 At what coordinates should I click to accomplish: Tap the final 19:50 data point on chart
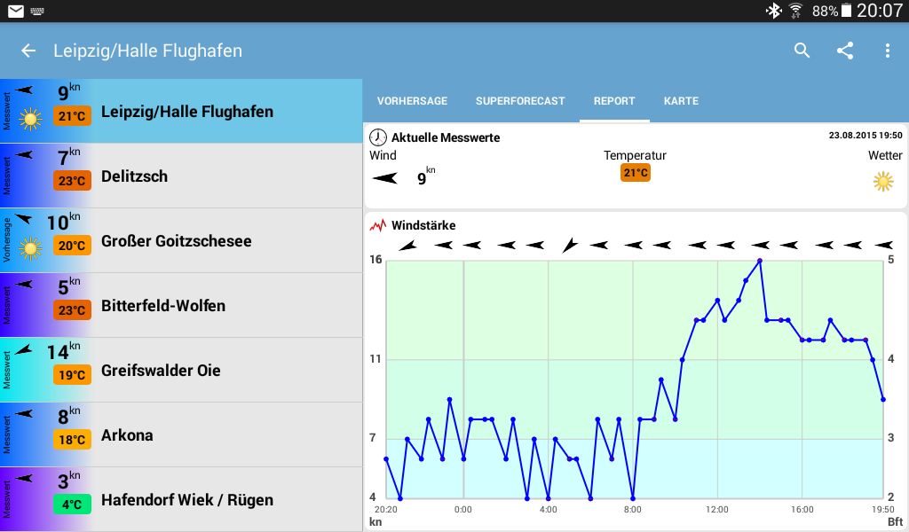pos(883,399)
